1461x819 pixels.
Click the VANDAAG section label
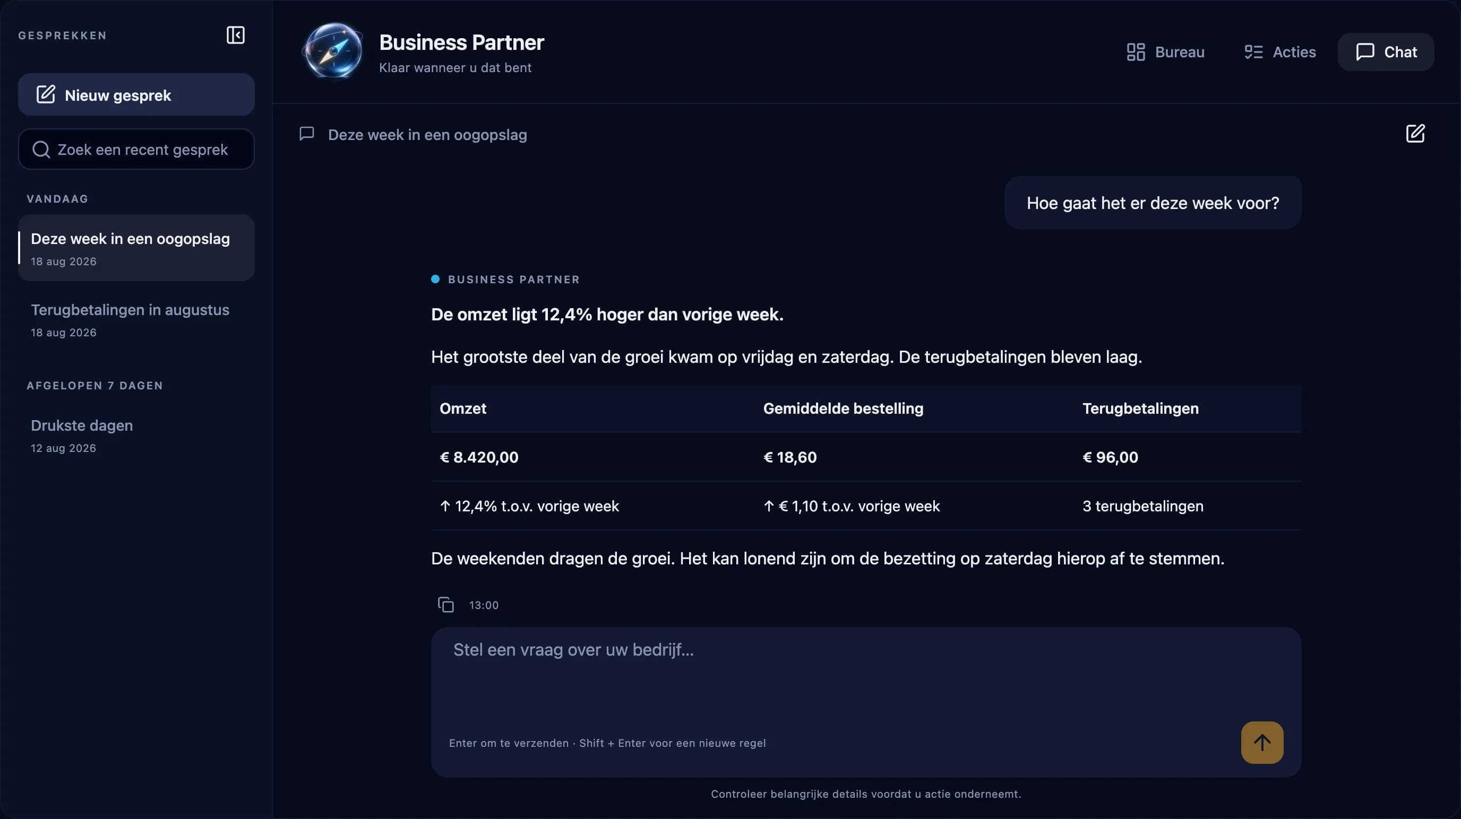point(57,199)
